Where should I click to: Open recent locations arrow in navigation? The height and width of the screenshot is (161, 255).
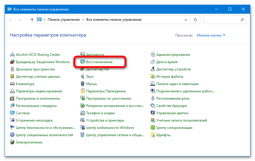[26, 20]
